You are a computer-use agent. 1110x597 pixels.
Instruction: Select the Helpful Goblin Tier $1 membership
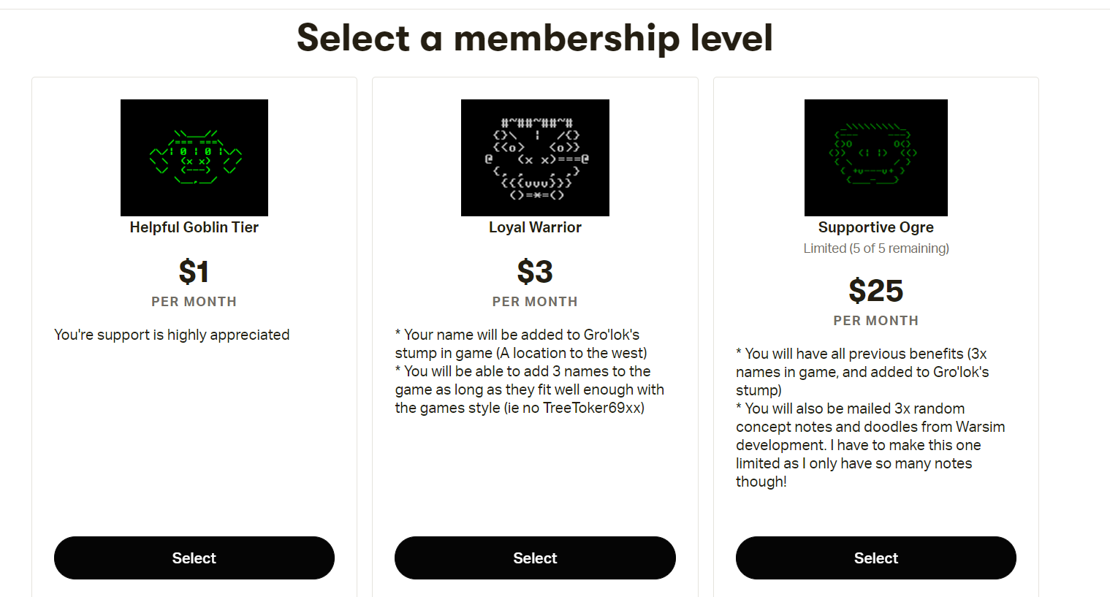[194, 558]
